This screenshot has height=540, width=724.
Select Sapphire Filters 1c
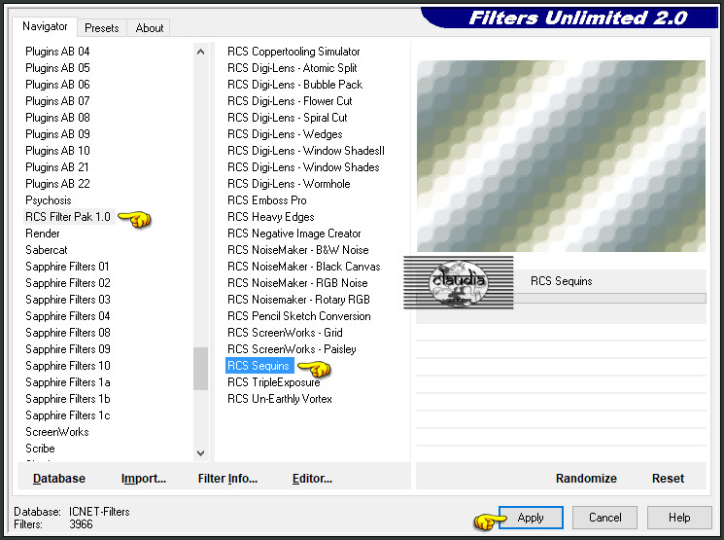pyautogui.click(x=68, y=415)
